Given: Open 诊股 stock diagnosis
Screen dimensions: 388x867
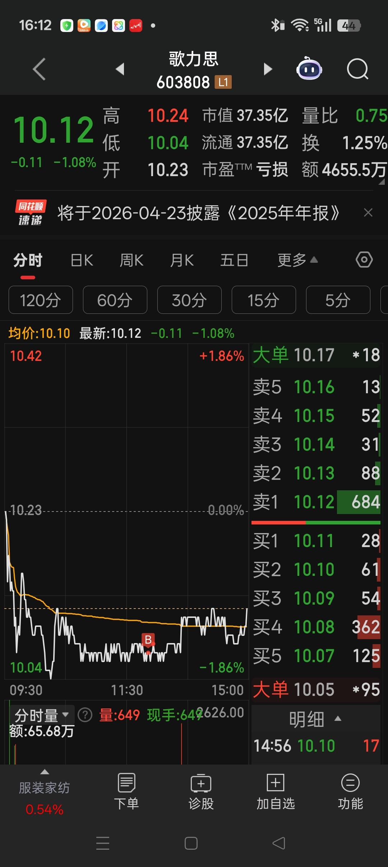Looking at the screenshot, I should coord(201,792).
